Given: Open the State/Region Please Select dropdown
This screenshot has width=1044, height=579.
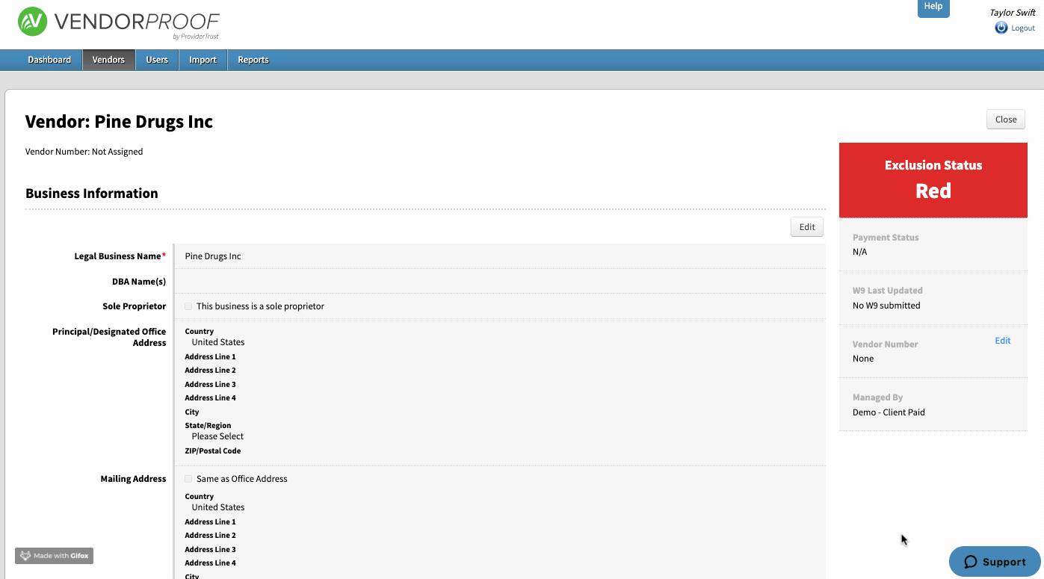Looking at the screenshot, I should [217, 436].
